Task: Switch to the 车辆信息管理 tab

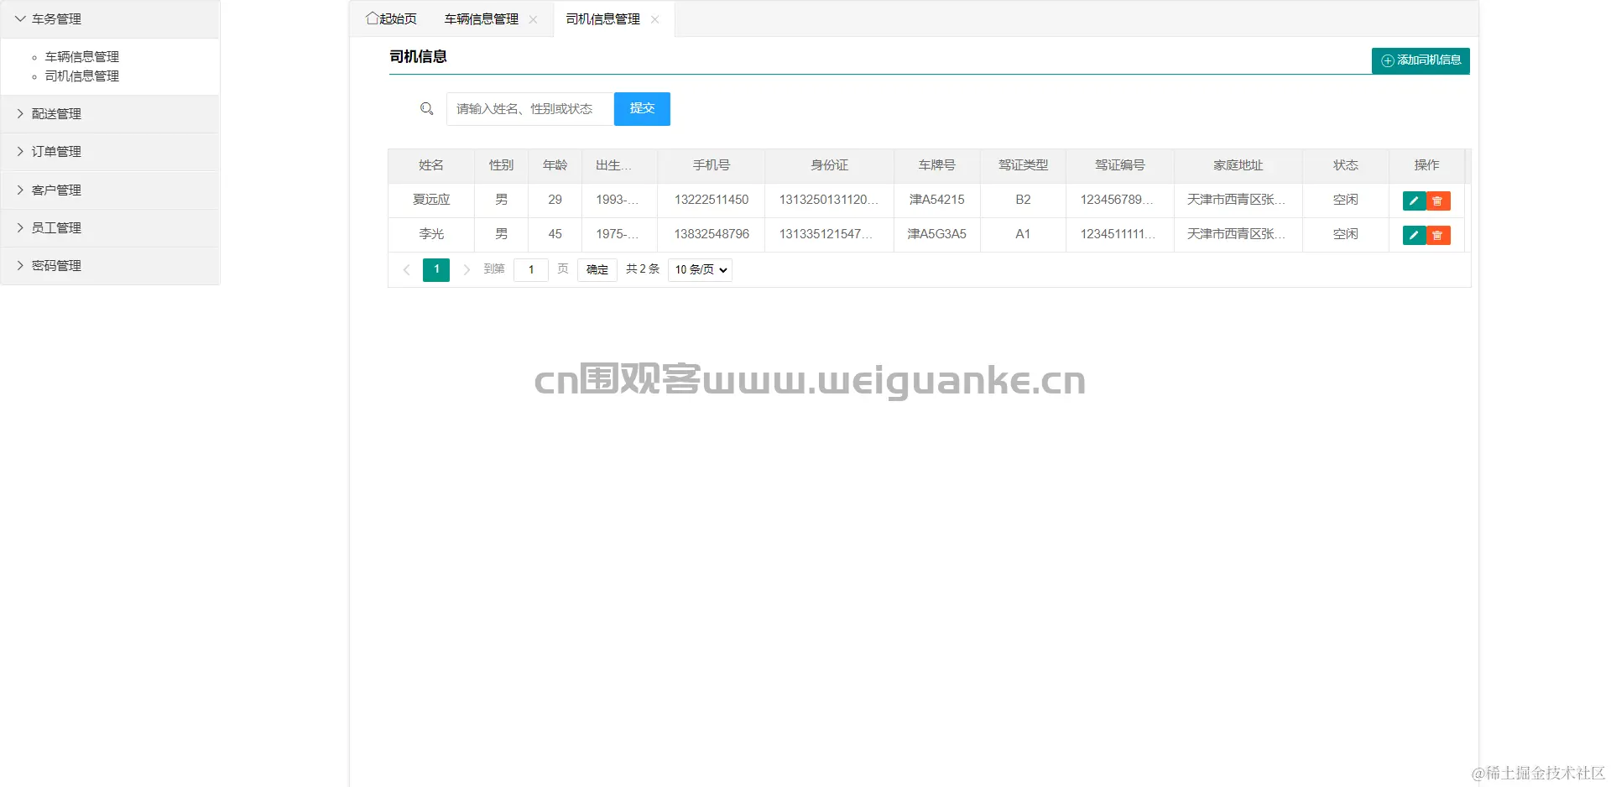Action: [481, 18]
